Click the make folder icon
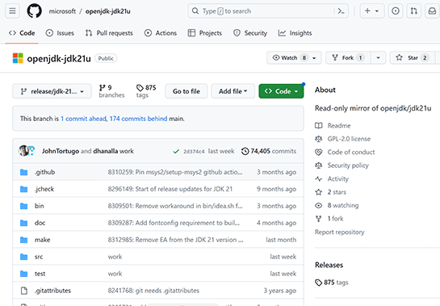Screen dimensions: 440x306 (x=24, y=240)
